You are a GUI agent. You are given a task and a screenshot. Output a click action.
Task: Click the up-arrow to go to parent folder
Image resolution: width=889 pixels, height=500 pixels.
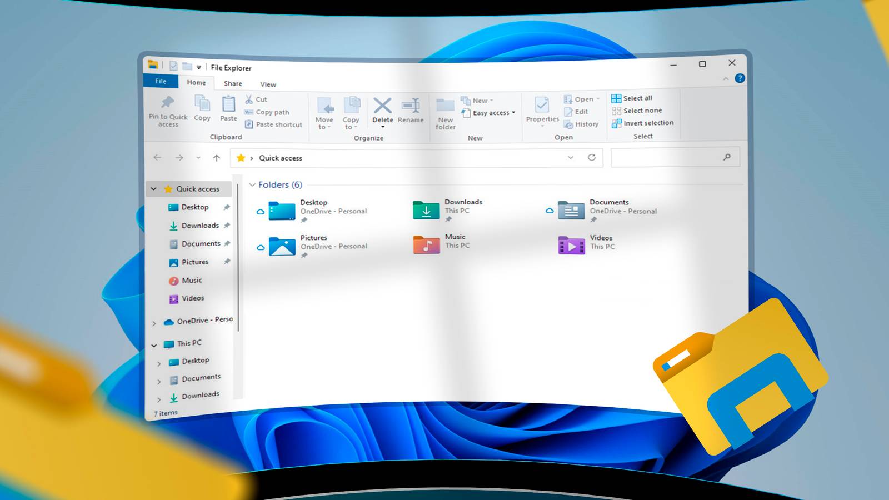[217, 158]
